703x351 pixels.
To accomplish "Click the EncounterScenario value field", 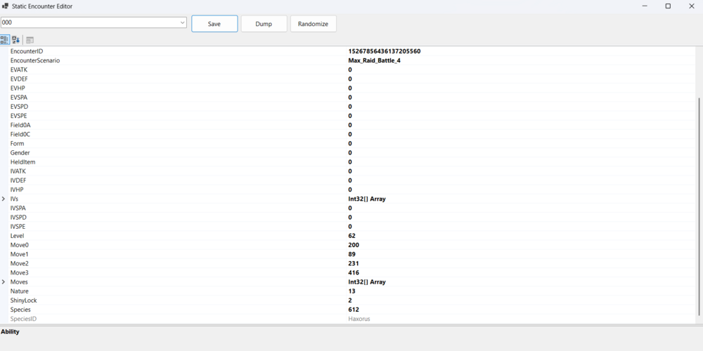I will coord(374,60).
